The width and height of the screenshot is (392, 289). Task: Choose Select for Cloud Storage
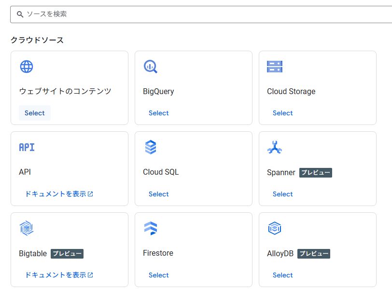[283, 113]
